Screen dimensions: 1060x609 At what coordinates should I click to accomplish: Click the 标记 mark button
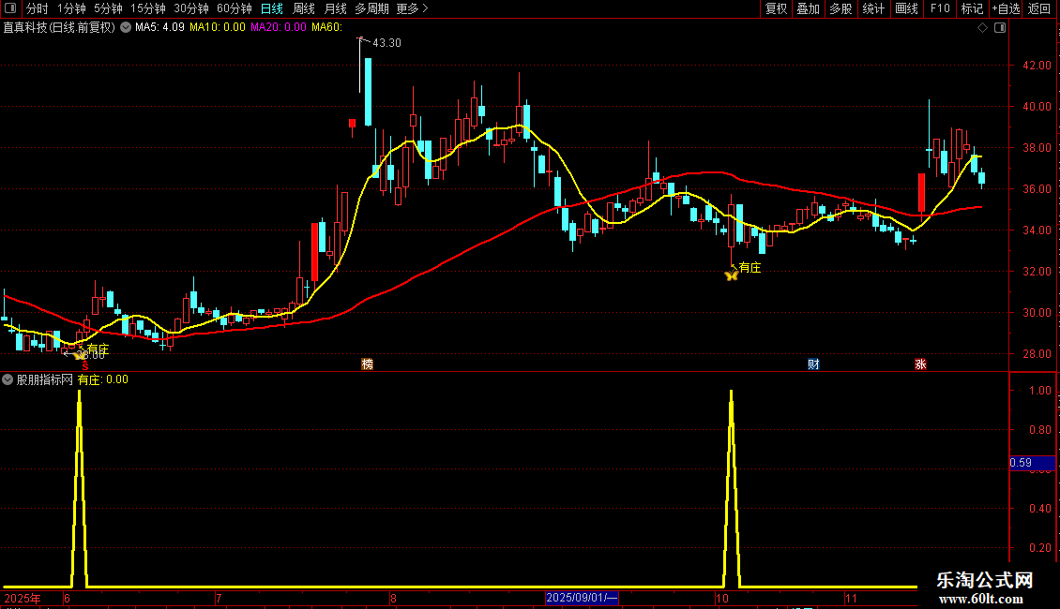[x=972, y=8]
